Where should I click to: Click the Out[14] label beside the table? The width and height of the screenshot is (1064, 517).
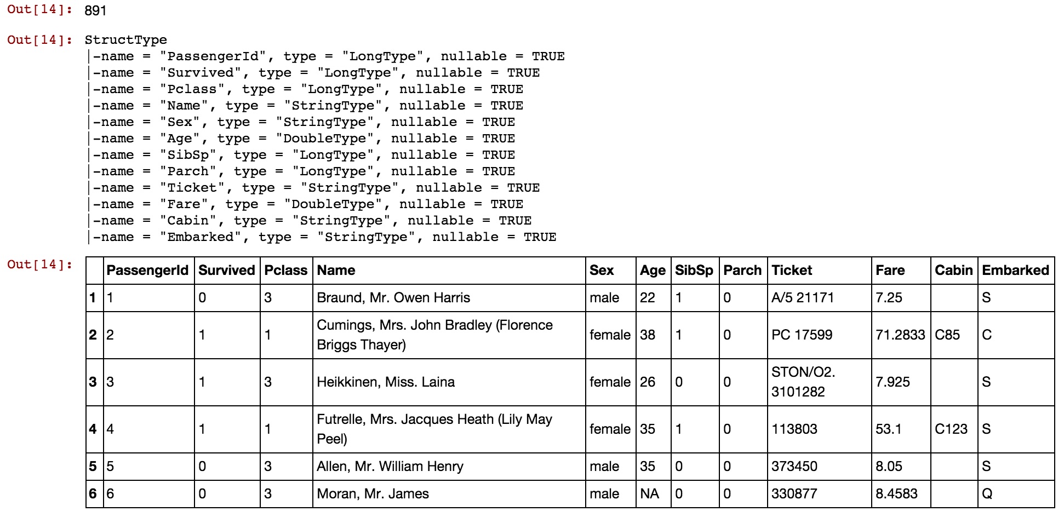click(39, 265)
